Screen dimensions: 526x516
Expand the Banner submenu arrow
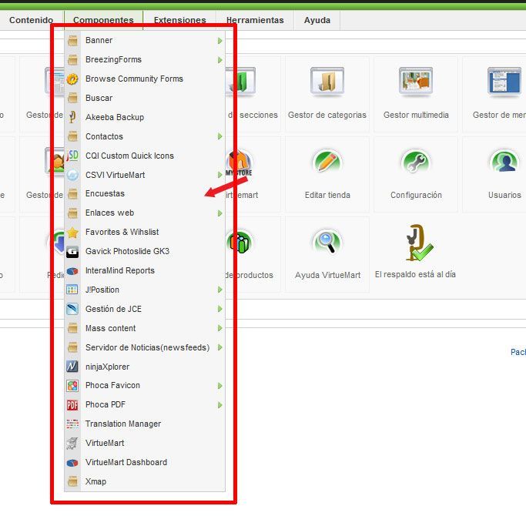click(219, 41)
